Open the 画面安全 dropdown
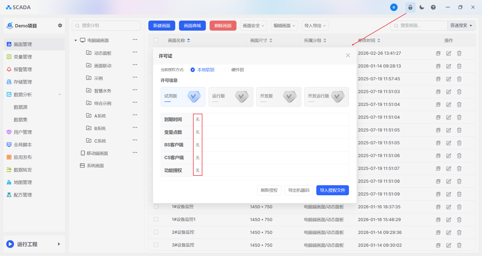Screen dimensions: 482x256 (254, 26)
